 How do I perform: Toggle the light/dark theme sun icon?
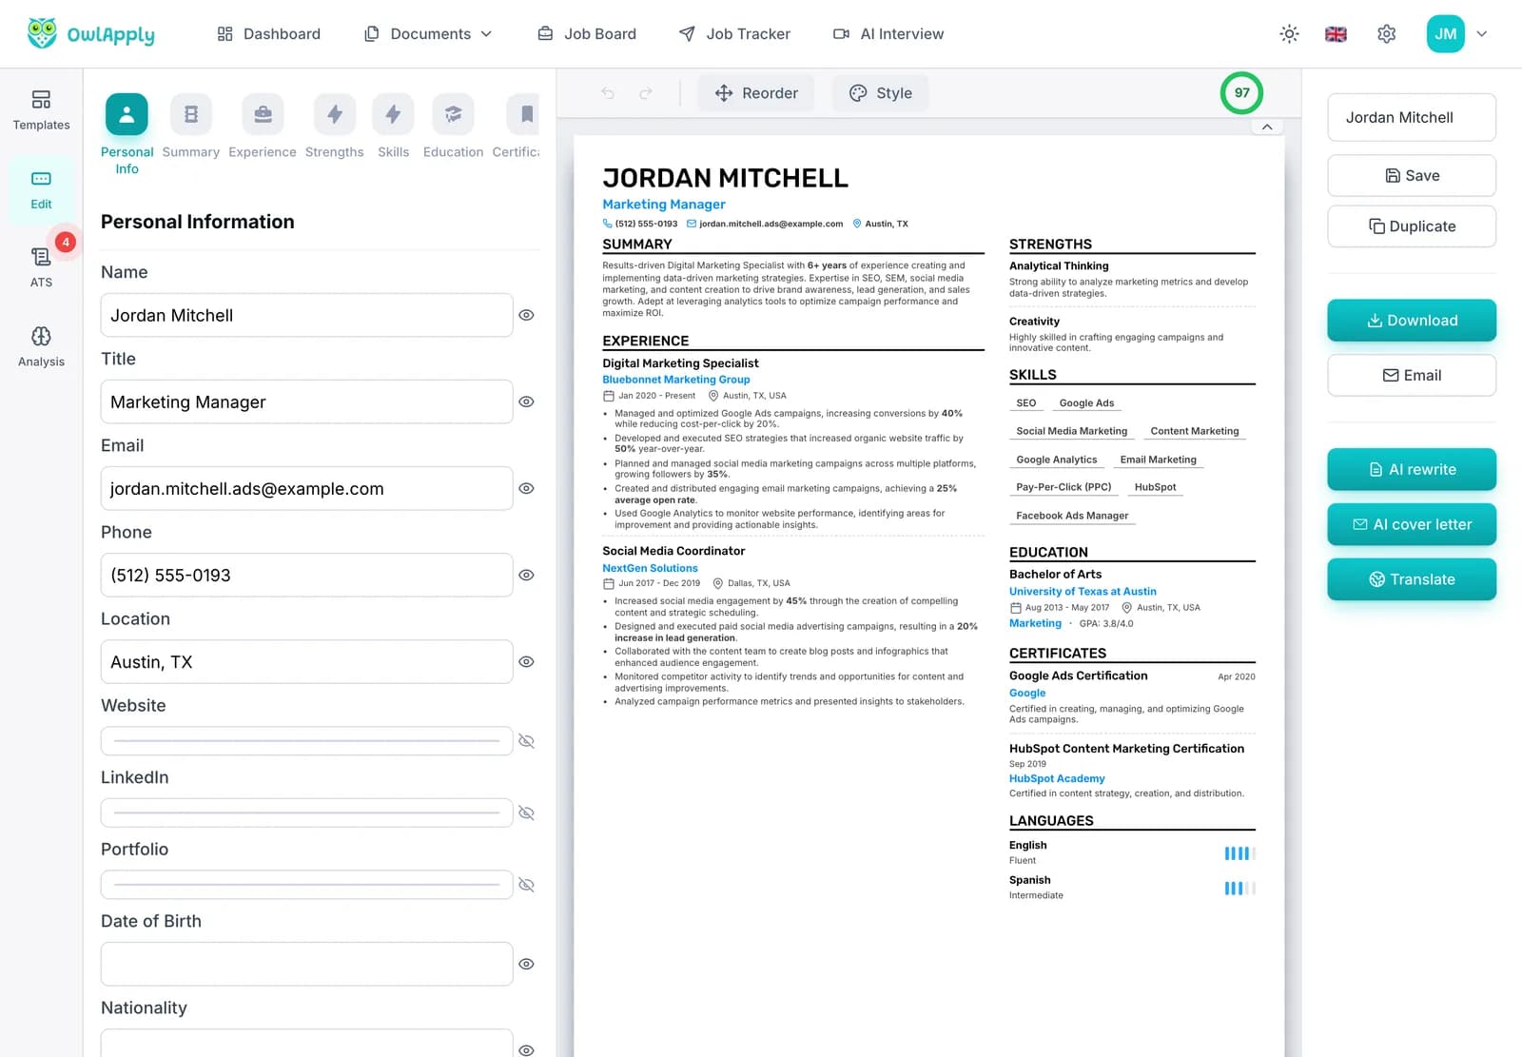(x=1289, y=34)
